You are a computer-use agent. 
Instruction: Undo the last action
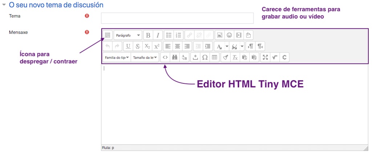pos(108,46)
